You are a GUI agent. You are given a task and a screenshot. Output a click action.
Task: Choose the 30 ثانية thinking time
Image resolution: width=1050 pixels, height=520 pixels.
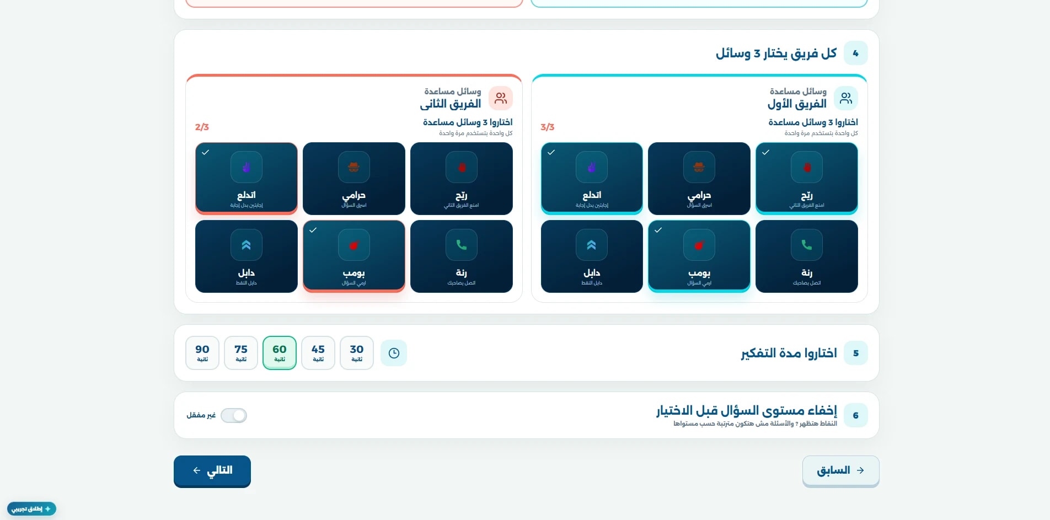(357, 353)
